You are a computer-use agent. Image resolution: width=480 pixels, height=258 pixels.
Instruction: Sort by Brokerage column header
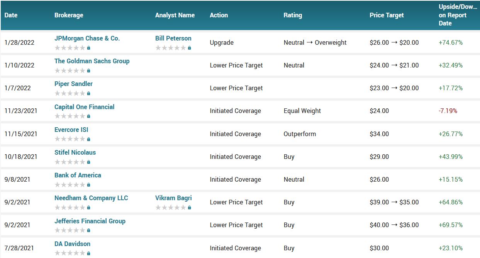pos(69,15)
